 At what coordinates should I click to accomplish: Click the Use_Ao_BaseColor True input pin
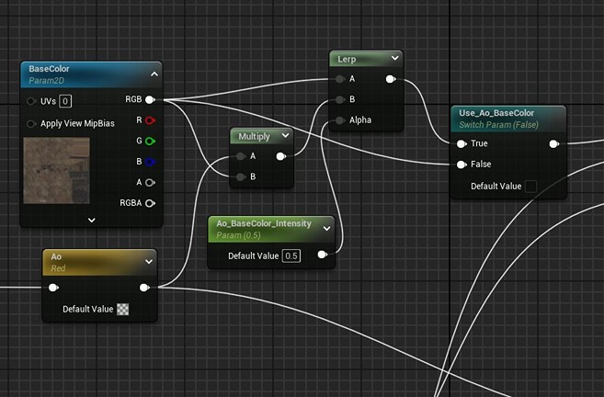462,144
